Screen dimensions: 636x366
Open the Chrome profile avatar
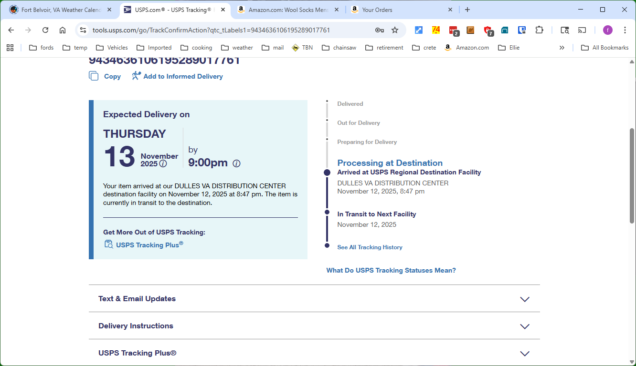coord(607,30)
